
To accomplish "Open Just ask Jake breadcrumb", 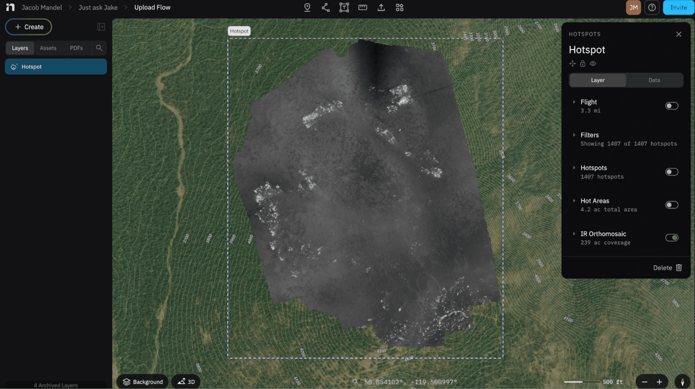I will point(98,7).
